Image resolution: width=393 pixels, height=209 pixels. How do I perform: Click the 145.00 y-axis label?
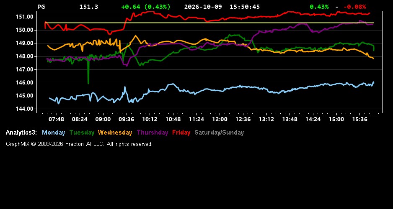coord(25,96)
